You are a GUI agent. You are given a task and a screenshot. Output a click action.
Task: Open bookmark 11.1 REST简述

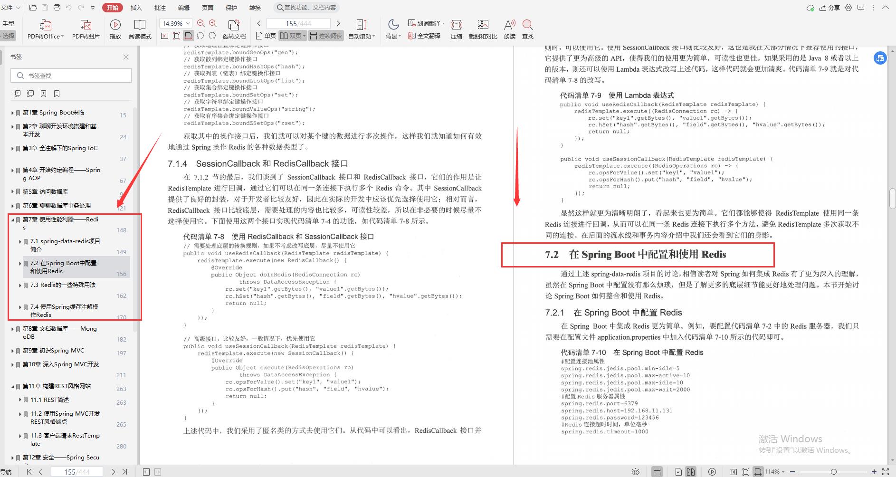click(50, 400)
